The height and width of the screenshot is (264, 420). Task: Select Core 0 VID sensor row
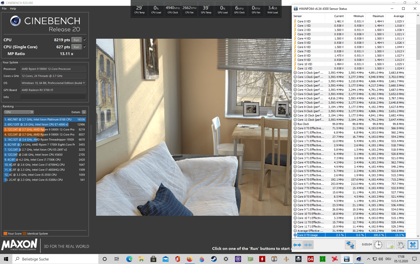349,21
